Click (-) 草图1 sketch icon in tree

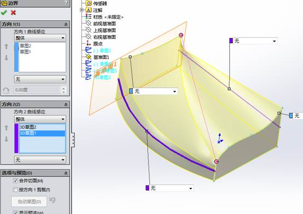[88, 50]
